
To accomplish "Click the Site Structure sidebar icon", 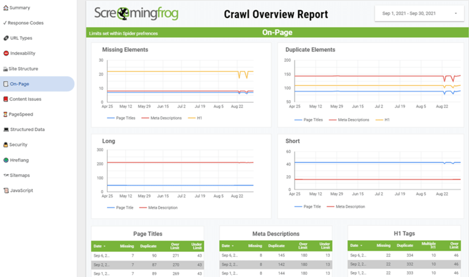I will click(5, 68).
